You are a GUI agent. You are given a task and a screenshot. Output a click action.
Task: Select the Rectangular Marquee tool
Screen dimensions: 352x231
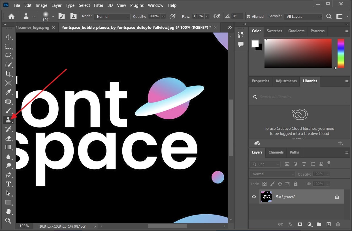(8, 46)
